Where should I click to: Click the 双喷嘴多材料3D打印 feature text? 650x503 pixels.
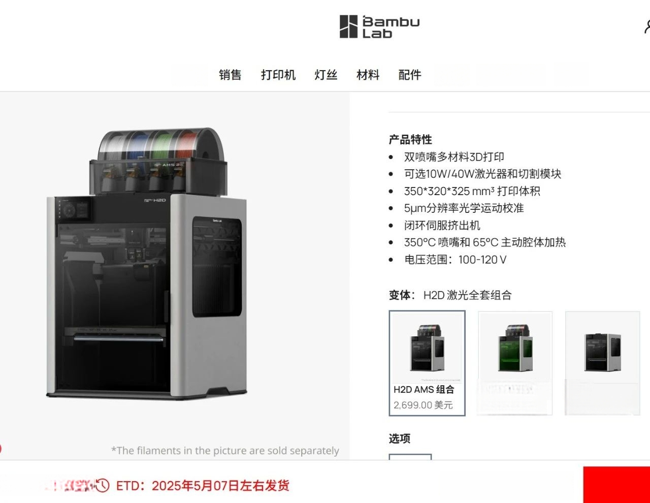pos(454,157)
